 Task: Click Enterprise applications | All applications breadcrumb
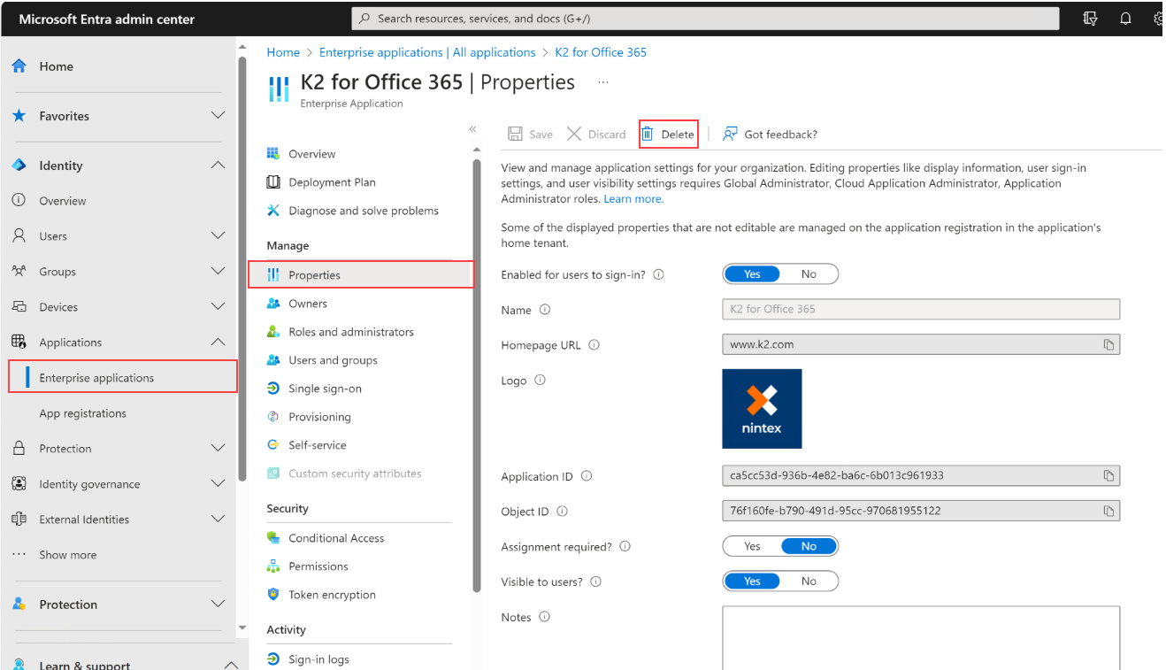click(427, 52)
